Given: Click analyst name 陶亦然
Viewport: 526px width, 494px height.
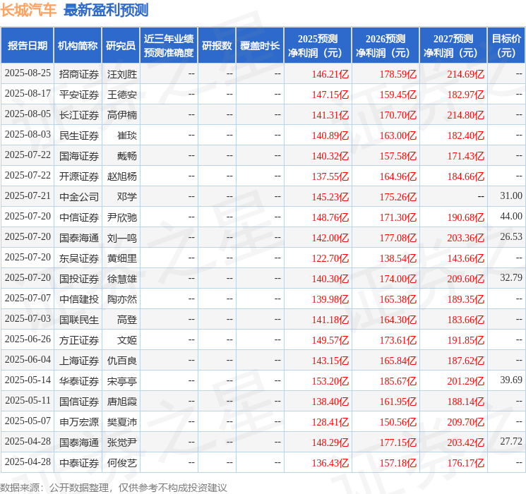Looking at the screenshot, I should [121, 299].
